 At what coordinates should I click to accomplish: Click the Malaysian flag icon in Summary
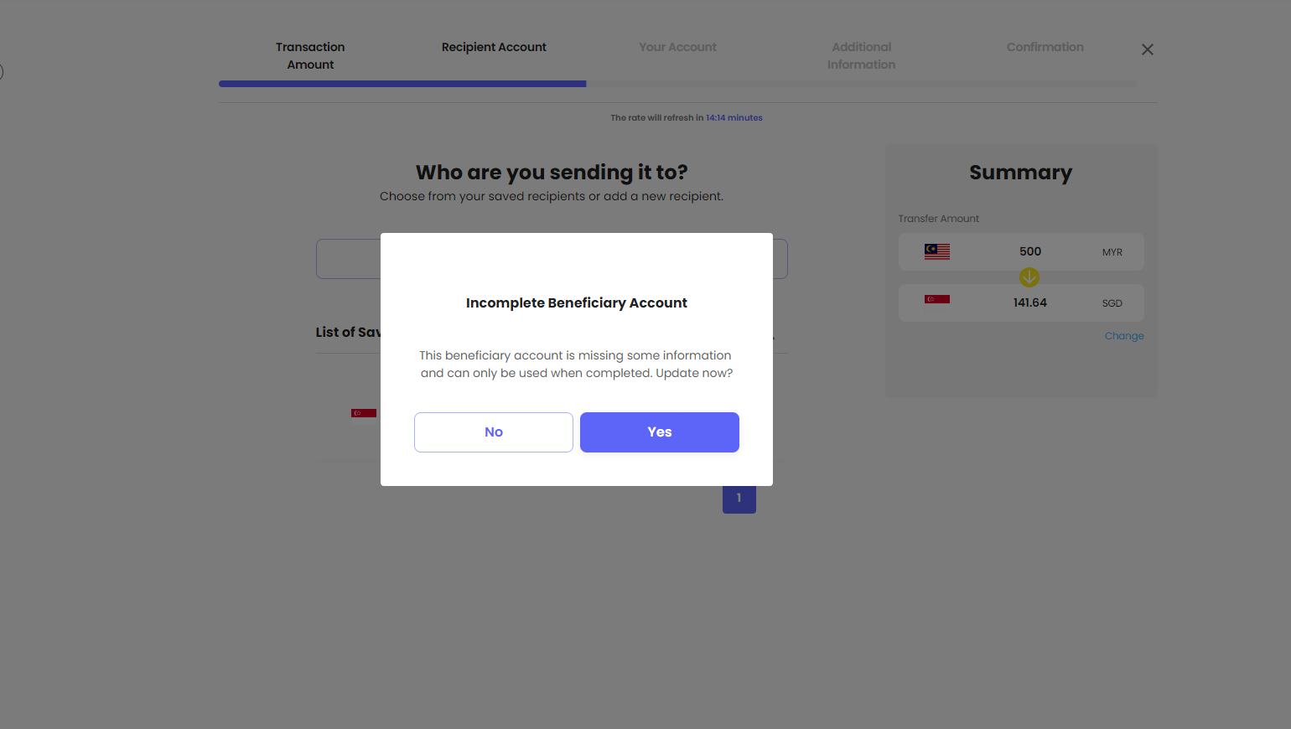pos(937,251)
